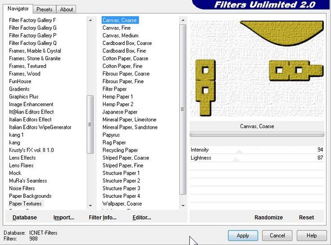
Task: Open the About tab
Action: click(x=66, y=10)
